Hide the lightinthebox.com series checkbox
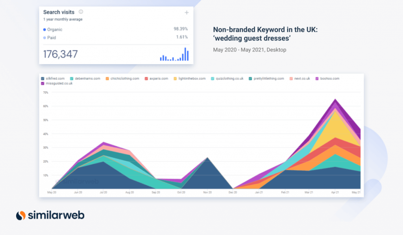Screen dimensions: 403x235 pos(175,79)
